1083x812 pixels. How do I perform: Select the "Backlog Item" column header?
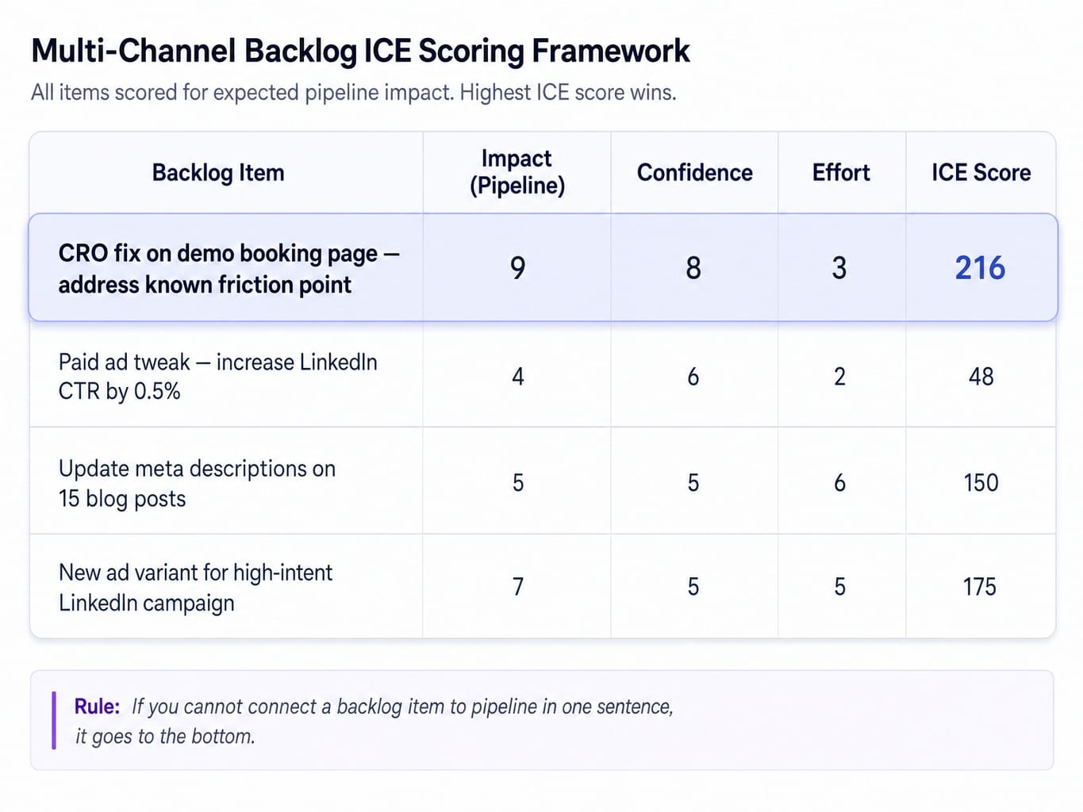click(x=218, y=173)
